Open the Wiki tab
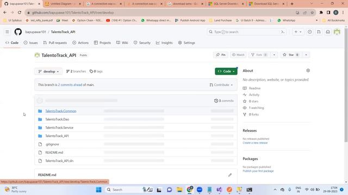 click(122, 43)
